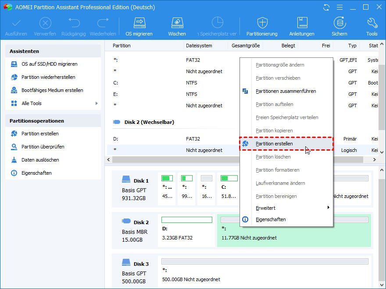The height and width of the screenshot is (289, 386).
Task: Open the Tools toolbar item
Action: (x=372, y=27)
